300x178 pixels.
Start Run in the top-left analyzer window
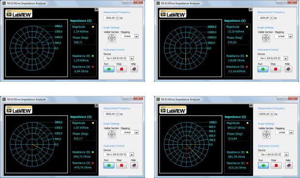click(x=109, y=69)
